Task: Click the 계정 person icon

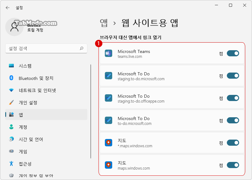Action: pos(11,127)
